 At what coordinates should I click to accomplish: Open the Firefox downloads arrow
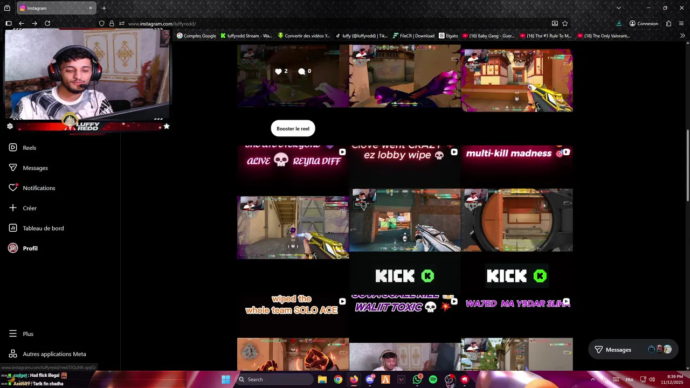tap(619, 23)
